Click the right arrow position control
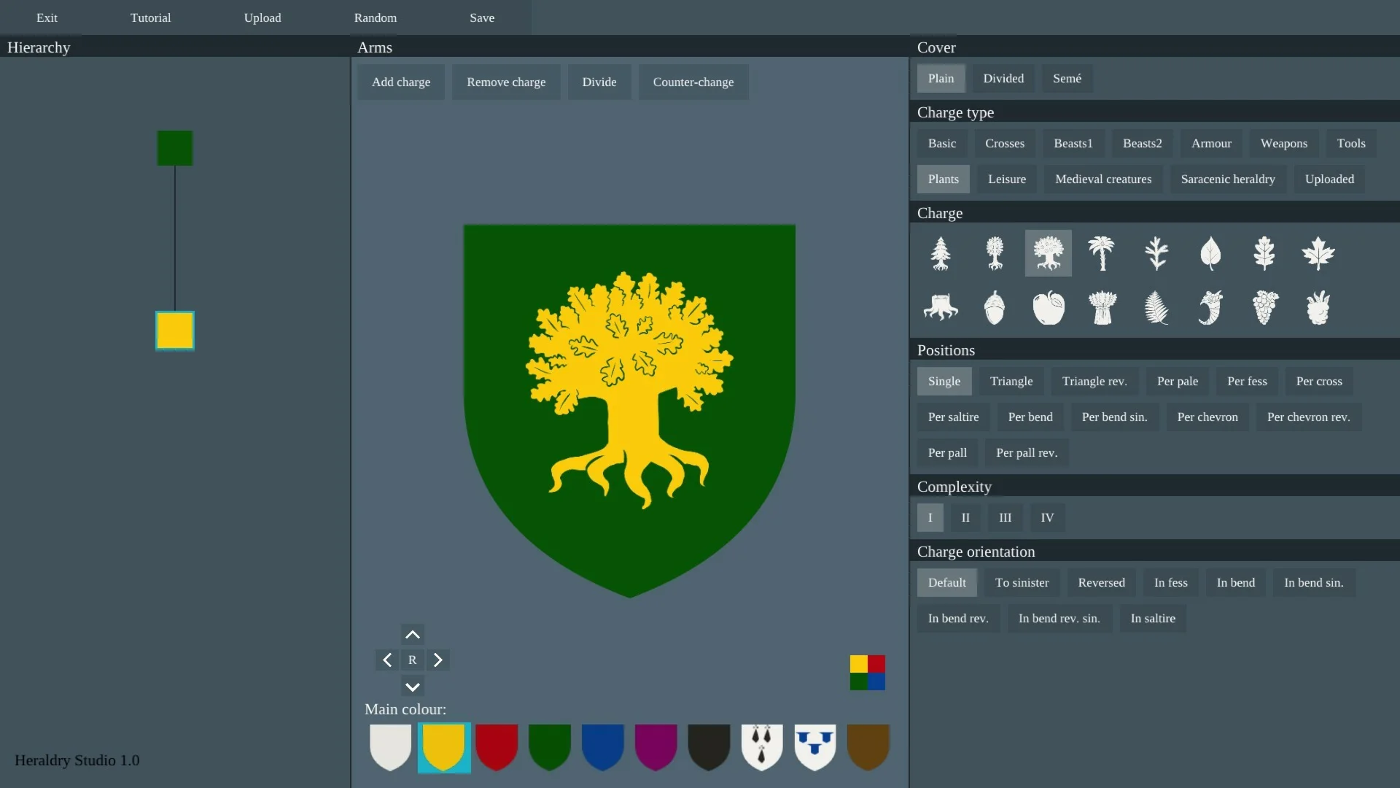Viewport: 1400px width, 788px height. (438, 660)
